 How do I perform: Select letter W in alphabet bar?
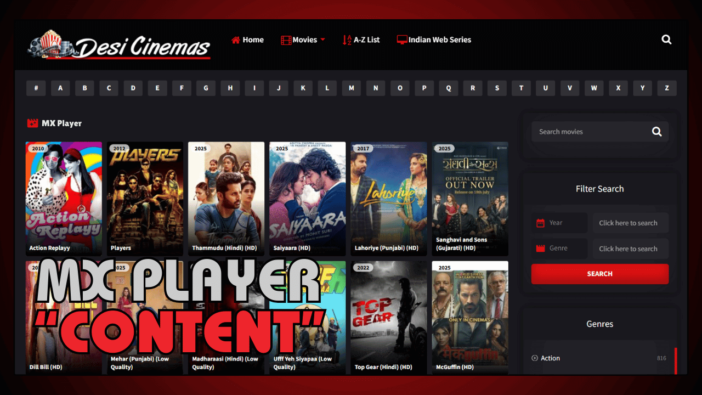coord(594,88)
